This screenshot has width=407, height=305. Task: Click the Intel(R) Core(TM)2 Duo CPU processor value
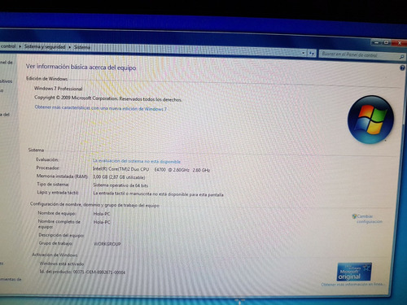[x=151, y=170]
